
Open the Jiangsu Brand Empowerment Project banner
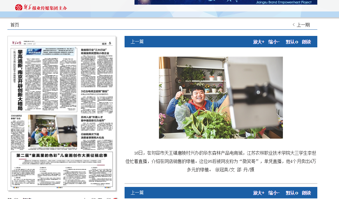pyautogui.click(x=226, y=2)
